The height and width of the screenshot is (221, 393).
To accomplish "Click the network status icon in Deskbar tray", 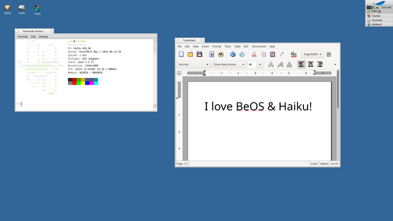I will pos(373,7).
